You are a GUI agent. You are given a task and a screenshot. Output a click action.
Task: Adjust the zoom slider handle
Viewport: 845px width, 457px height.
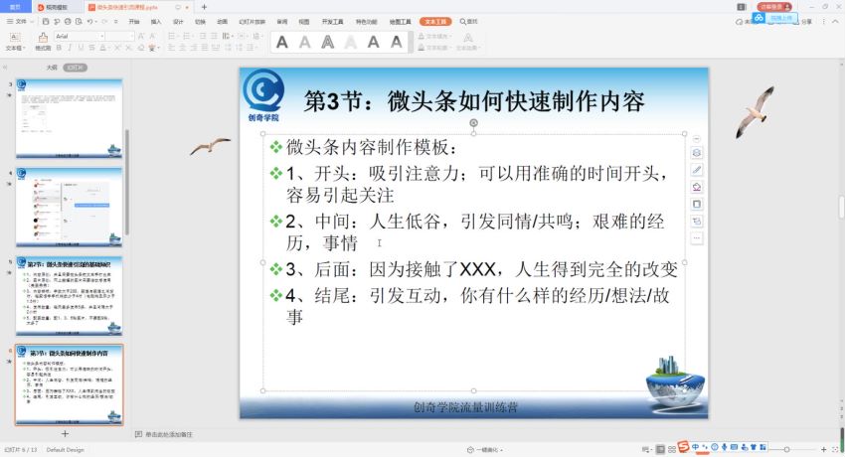(x=786, y=449)
